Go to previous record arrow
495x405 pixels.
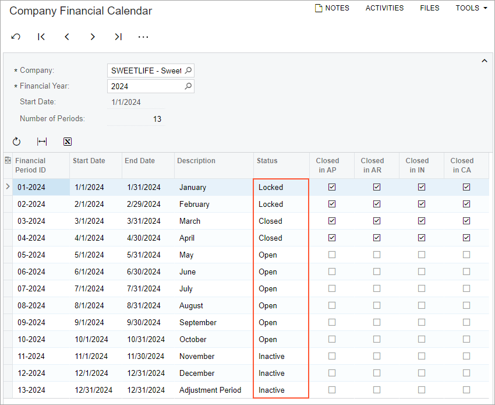coord(67,37)
